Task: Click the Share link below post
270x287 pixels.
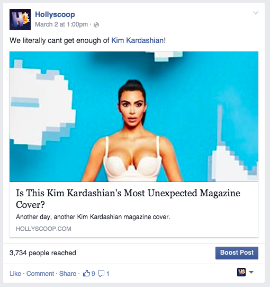Action: [68, 274]
